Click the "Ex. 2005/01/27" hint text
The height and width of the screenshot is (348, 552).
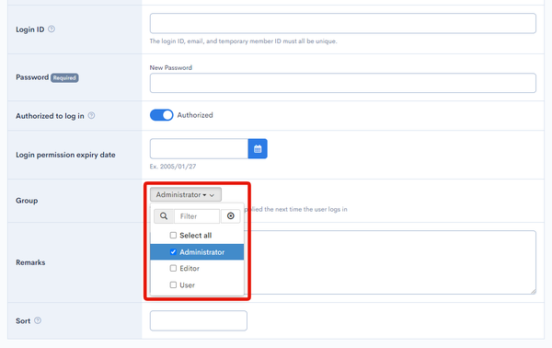(x=173, y=167)
